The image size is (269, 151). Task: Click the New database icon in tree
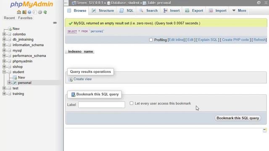click(x=10, y=29)
